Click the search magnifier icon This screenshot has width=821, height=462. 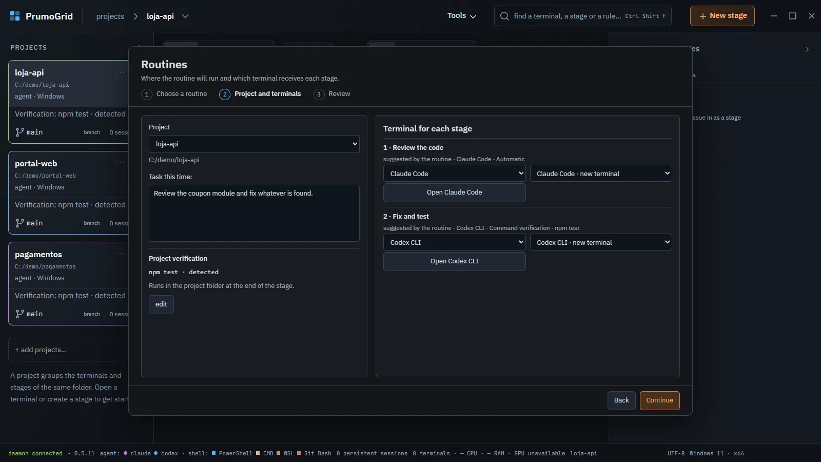pos(504,16)
